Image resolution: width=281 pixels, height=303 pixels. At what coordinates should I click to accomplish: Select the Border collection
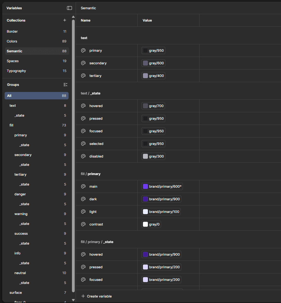[12, 31]
